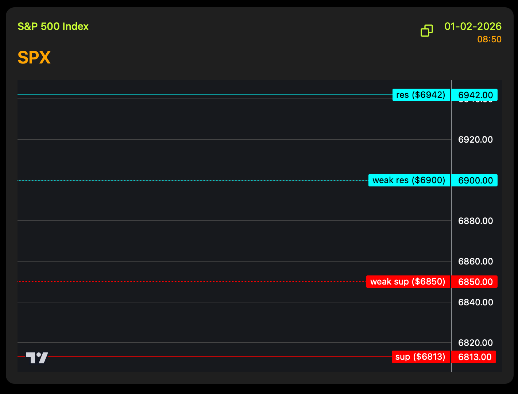Click the 6880.00 price axis label

[x=475, y=221]
